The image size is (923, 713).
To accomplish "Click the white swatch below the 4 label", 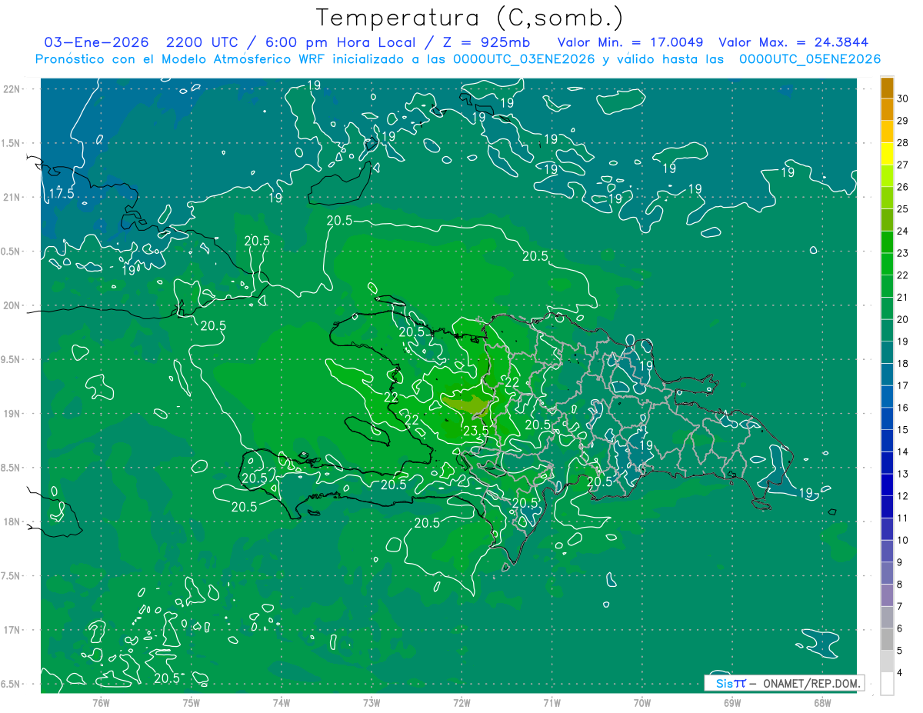I will [x=887, y=684].
